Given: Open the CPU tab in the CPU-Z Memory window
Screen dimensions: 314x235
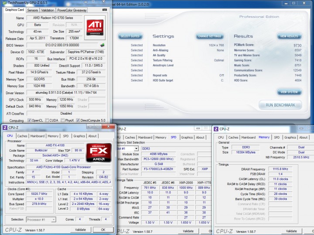Looking at the screenshot, I should pos(221,137).
